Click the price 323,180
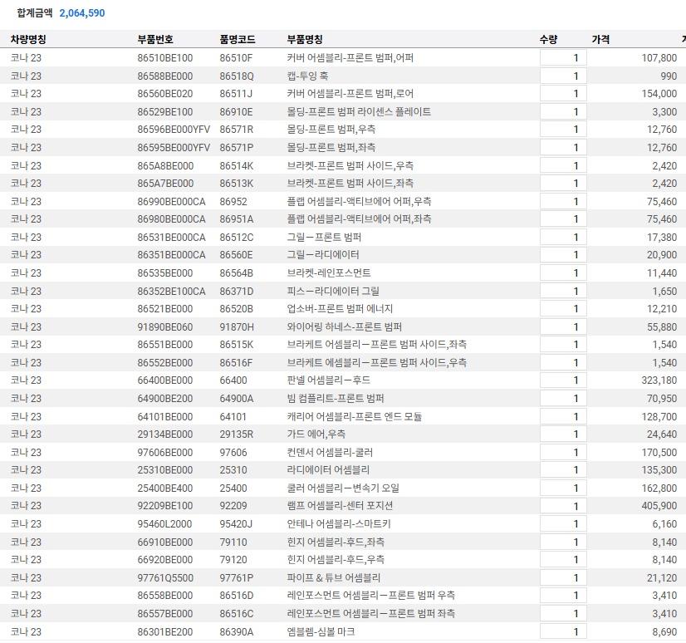 click(659, 380)
